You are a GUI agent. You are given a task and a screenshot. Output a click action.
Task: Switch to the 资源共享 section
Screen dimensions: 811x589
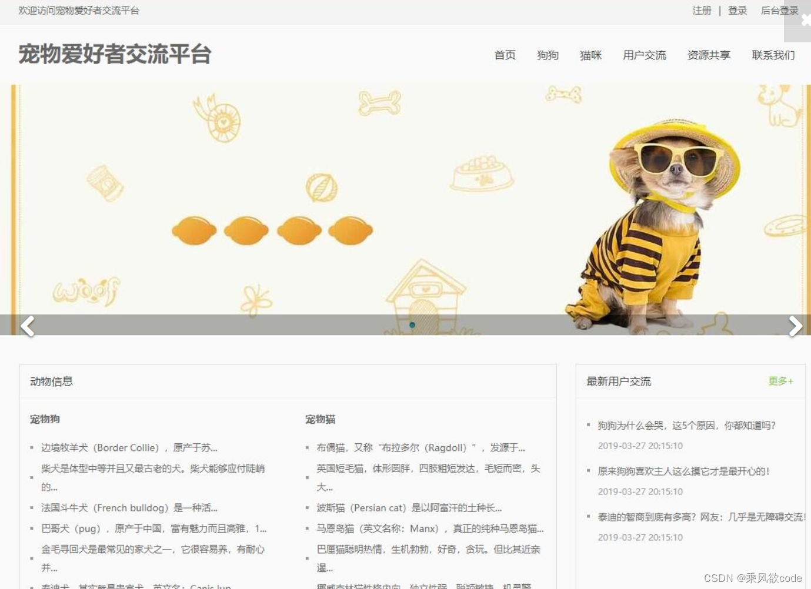pyautogui.click(x=709, y=55)
